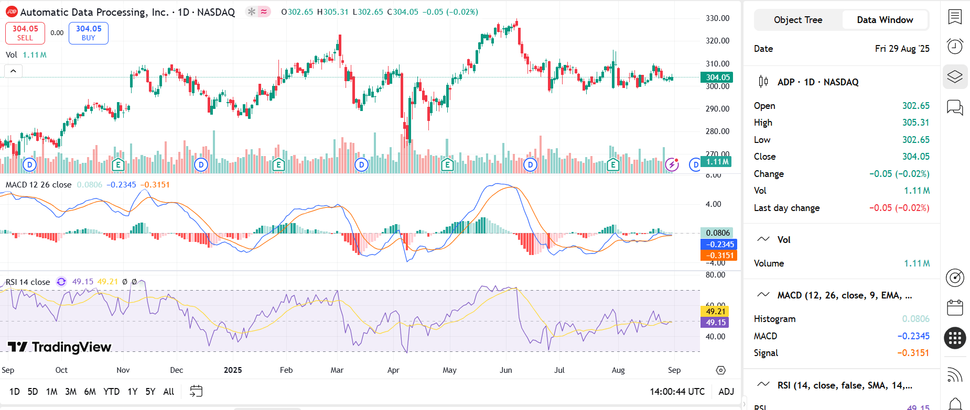Select the Data Window tab
Image resolution: width=970 pixels, height=410 pixels.
click(x=885, y=20)
